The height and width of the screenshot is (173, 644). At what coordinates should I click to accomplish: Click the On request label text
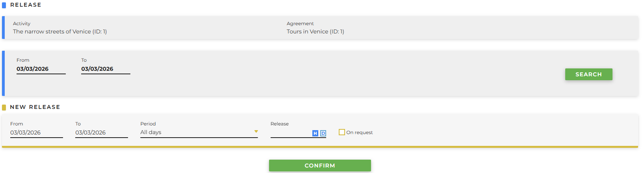click(x=359, y=133)
